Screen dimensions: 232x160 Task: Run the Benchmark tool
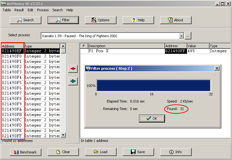tap(25, 152)
